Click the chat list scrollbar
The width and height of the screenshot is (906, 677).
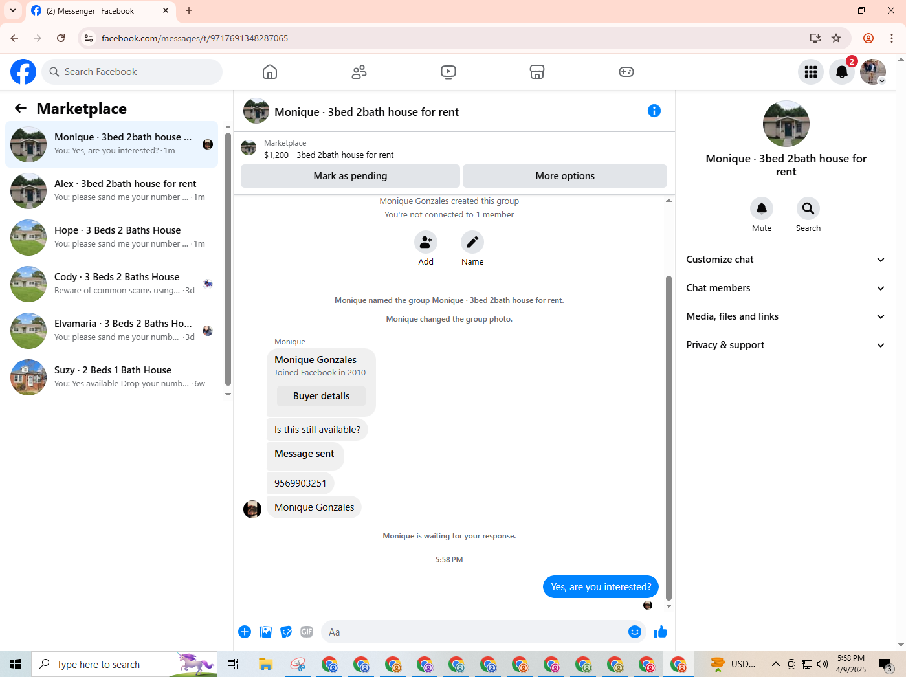228,259
